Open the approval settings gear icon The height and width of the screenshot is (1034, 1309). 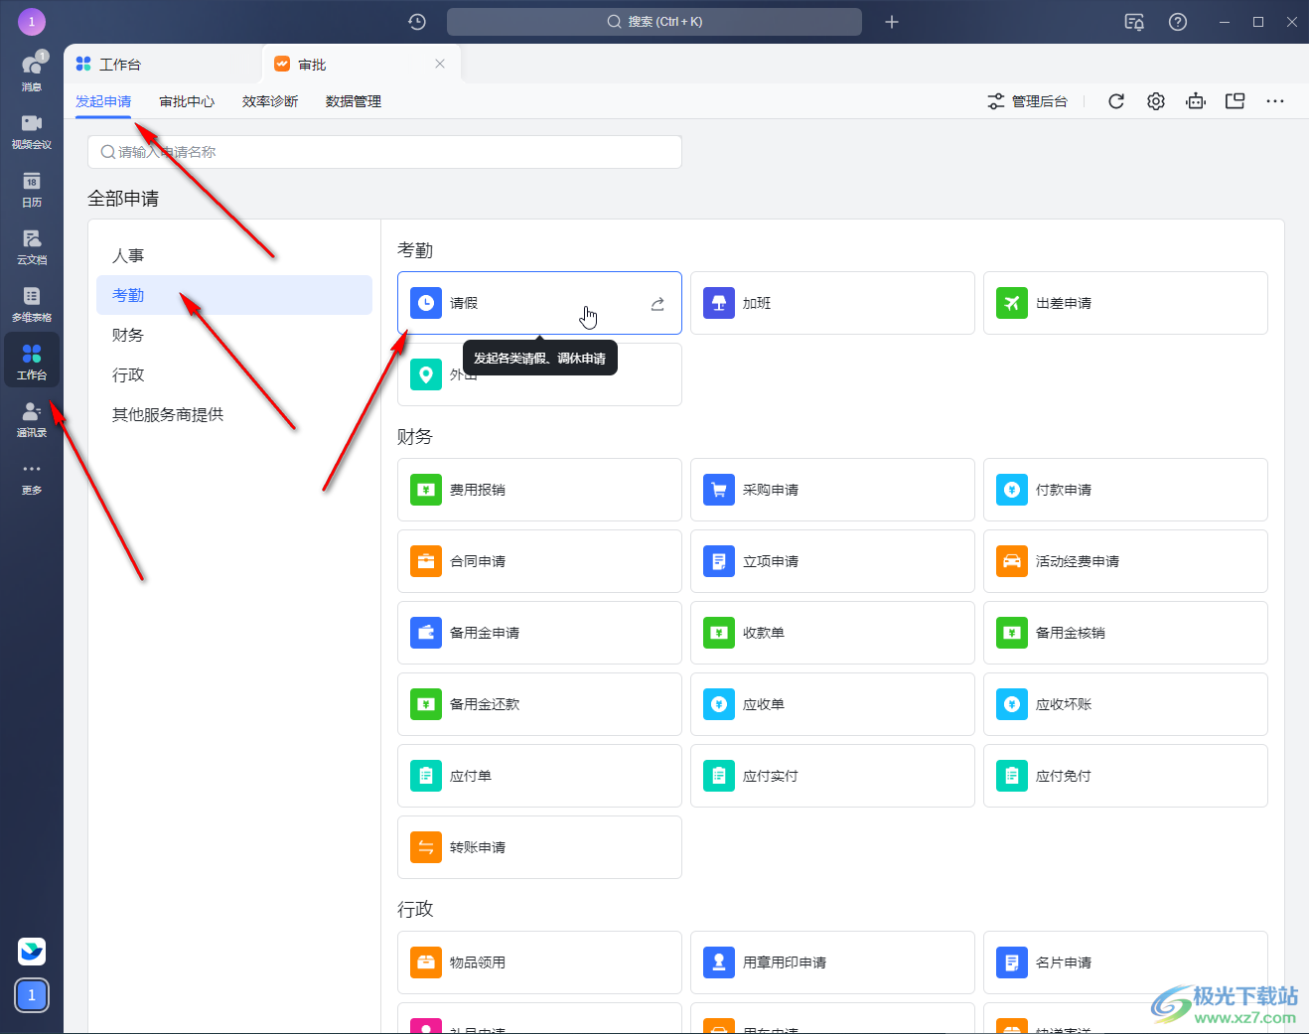point(1156,101)
